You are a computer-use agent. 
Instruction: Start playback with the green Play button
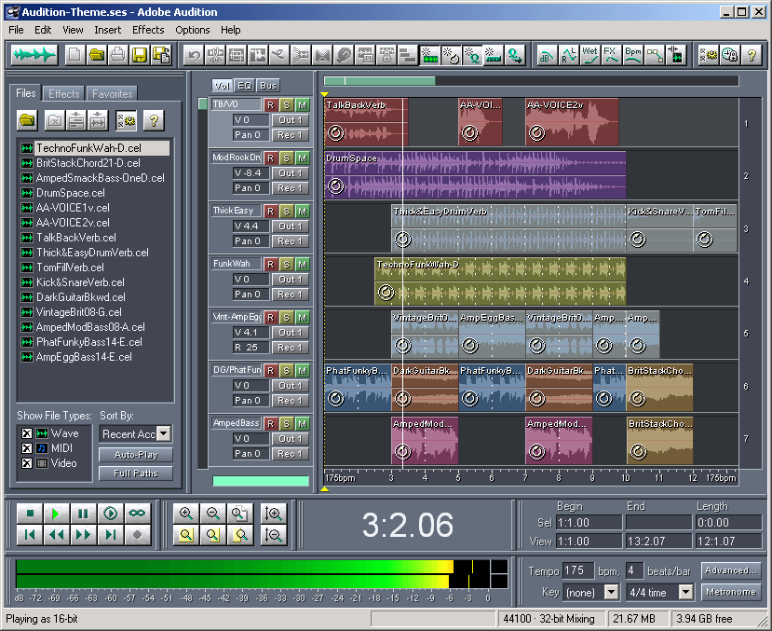[56, 514]
